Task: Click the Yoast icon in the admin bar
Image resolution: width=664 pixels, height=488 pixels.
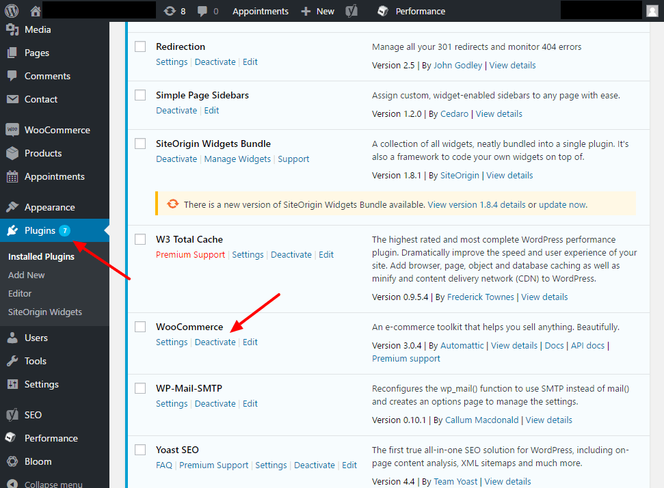Action: tap(351, 10)
